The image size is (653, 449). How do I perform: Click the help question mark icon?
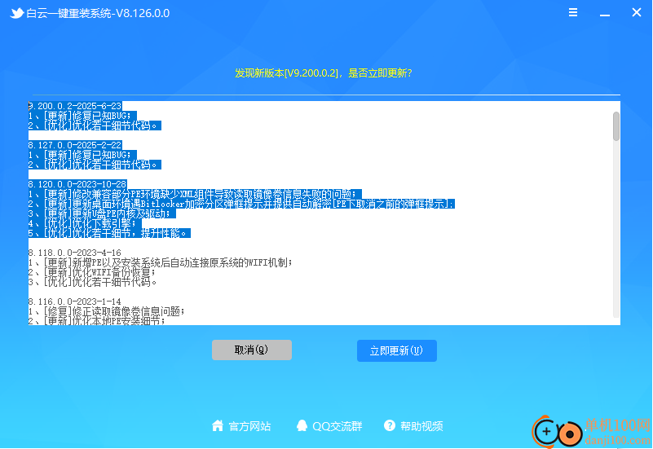coord(390,425)
